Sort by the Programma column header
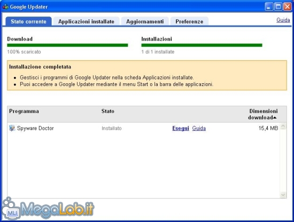 click(24, 111)
